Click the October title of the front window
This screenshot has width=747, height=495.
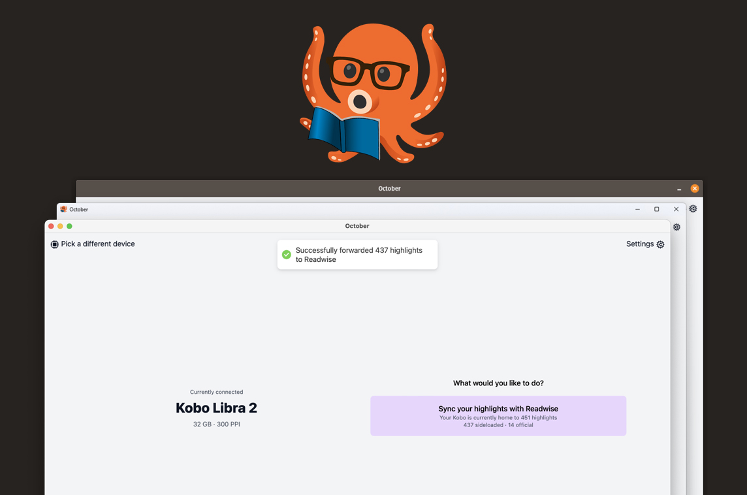(357, 227)
